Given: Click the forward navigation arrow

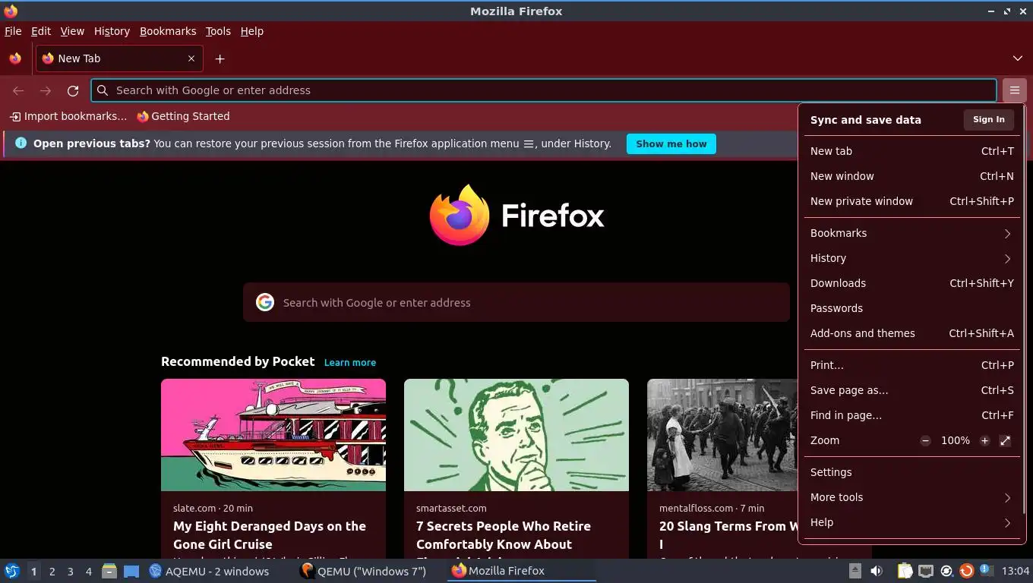Looking at the screenshot, I should point(46,90).
